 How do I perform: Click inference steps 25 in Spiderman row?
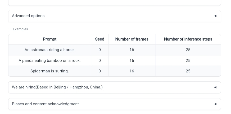(188, 71)
